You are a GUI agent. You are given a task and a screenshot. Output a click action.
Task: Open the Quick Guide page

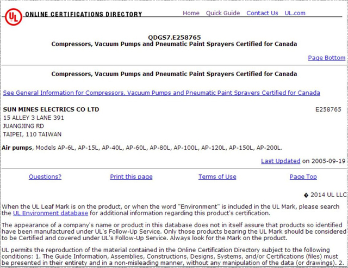(x=222, y=13)
